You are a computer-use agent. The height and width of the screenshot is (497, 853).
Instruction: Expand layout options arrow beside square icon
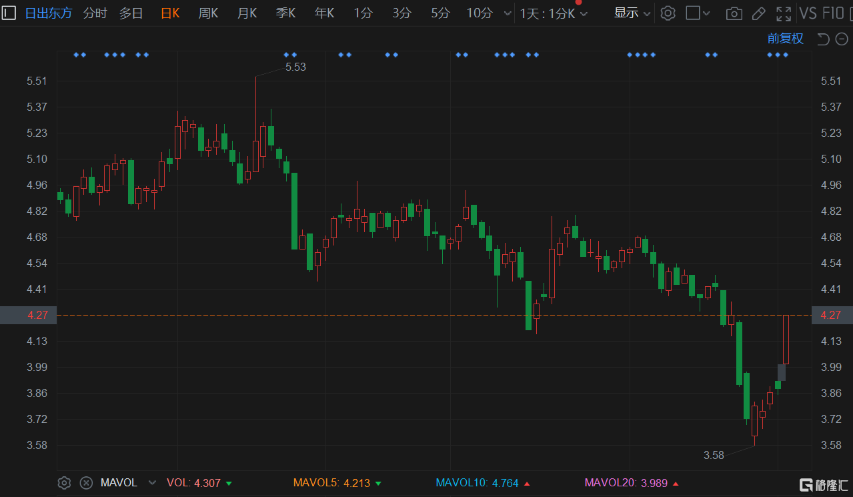(707, 13)
